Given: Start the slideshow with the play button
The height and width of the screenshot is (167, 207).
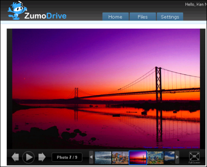Looking at the screenshot, I should [x=28, y=157].
